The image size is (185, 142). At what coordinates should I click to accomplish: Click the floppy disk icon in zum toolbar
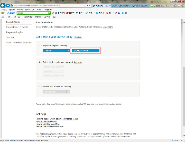click(x=119, y=13)
